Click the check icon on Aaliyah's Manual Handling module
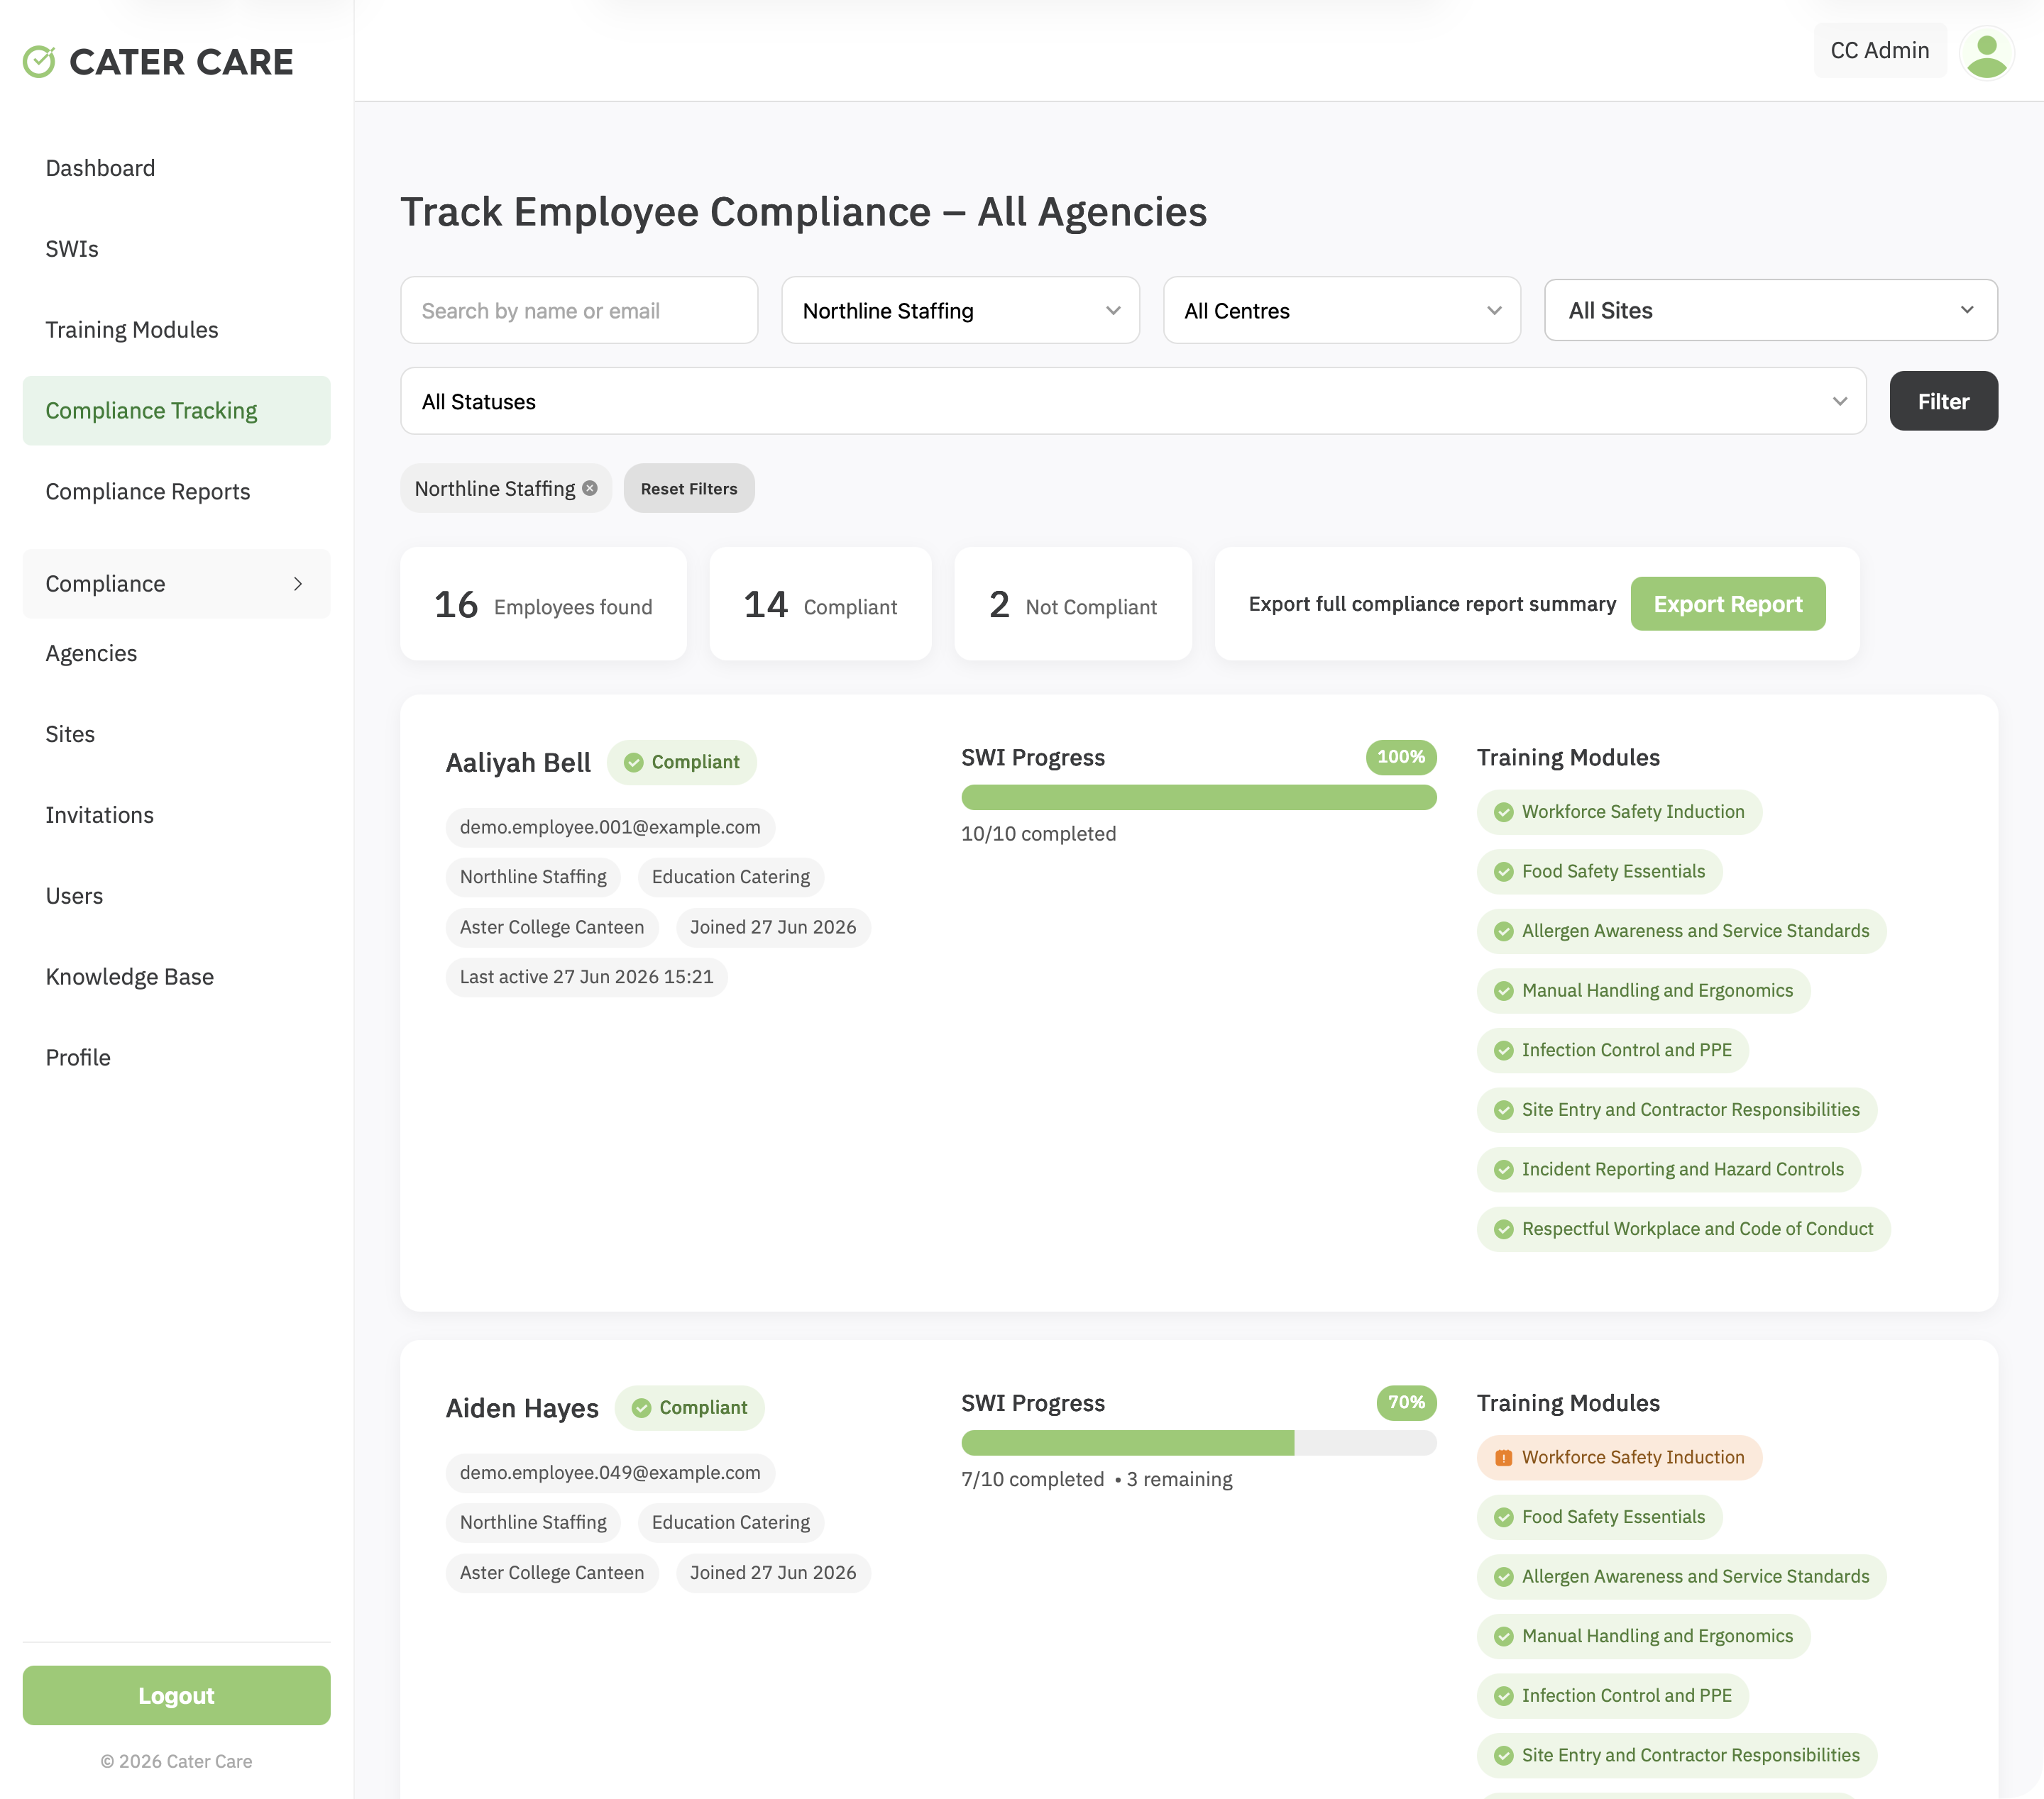Image resolution: width=2044 pixels, height=1799 pixels. [1503, 992]
